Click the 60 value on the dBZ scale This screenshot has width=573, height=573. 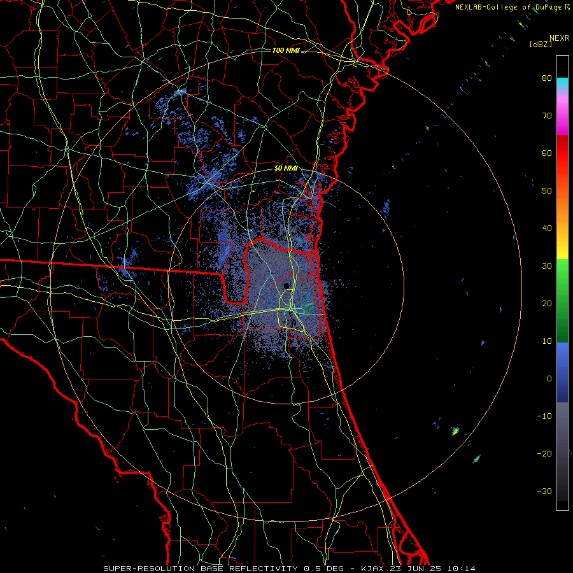click(547, 153)
